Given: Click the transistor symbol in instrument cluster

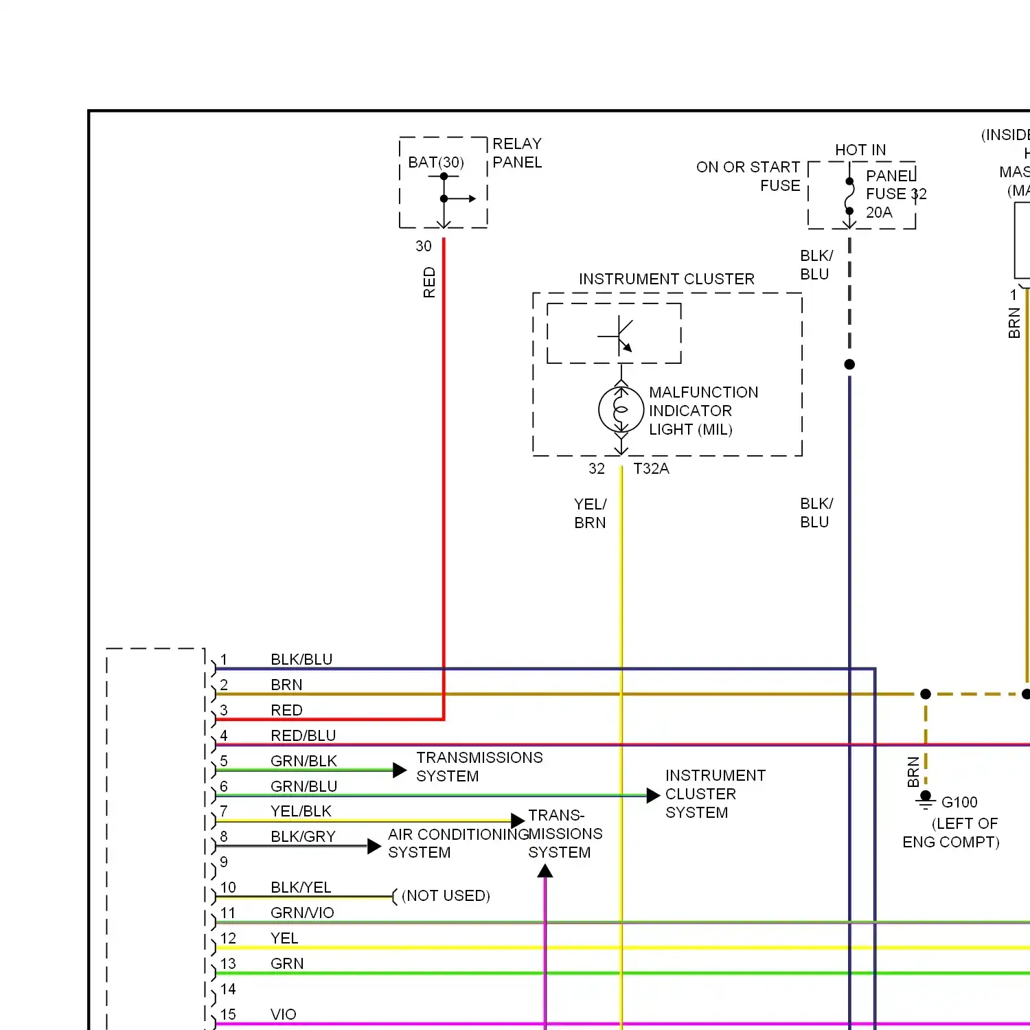Looking at the screenshot, I should (x=617, y=336).
